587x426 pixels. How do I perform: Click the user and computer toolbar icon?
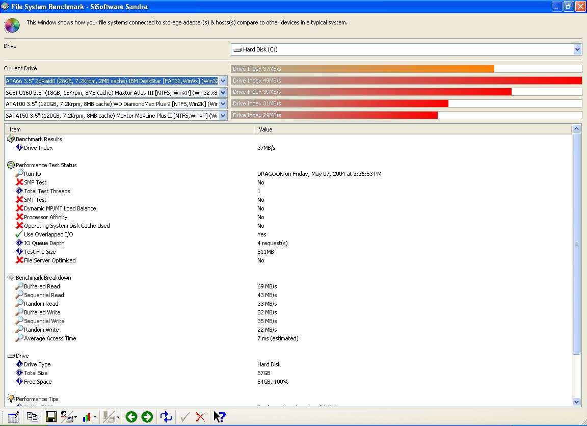(67, 417)
